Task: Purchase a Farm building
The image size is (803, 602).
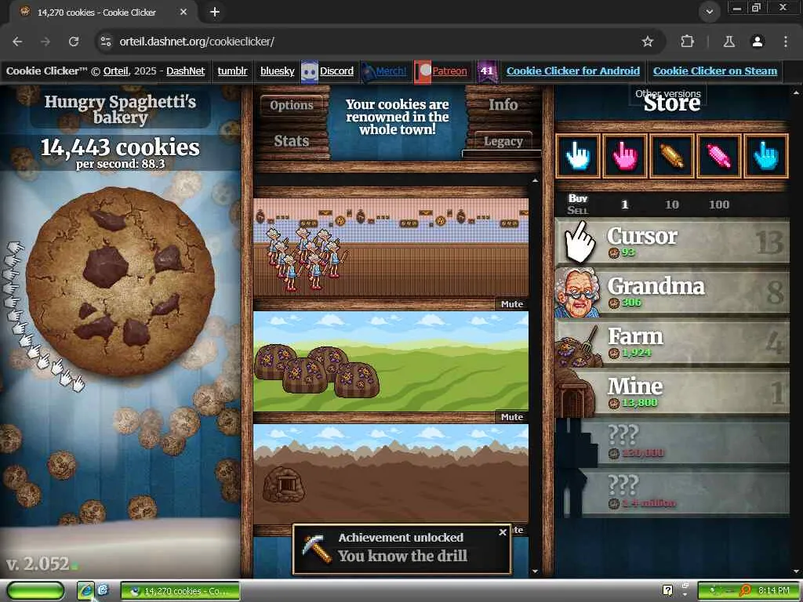Action: [672, 342]
